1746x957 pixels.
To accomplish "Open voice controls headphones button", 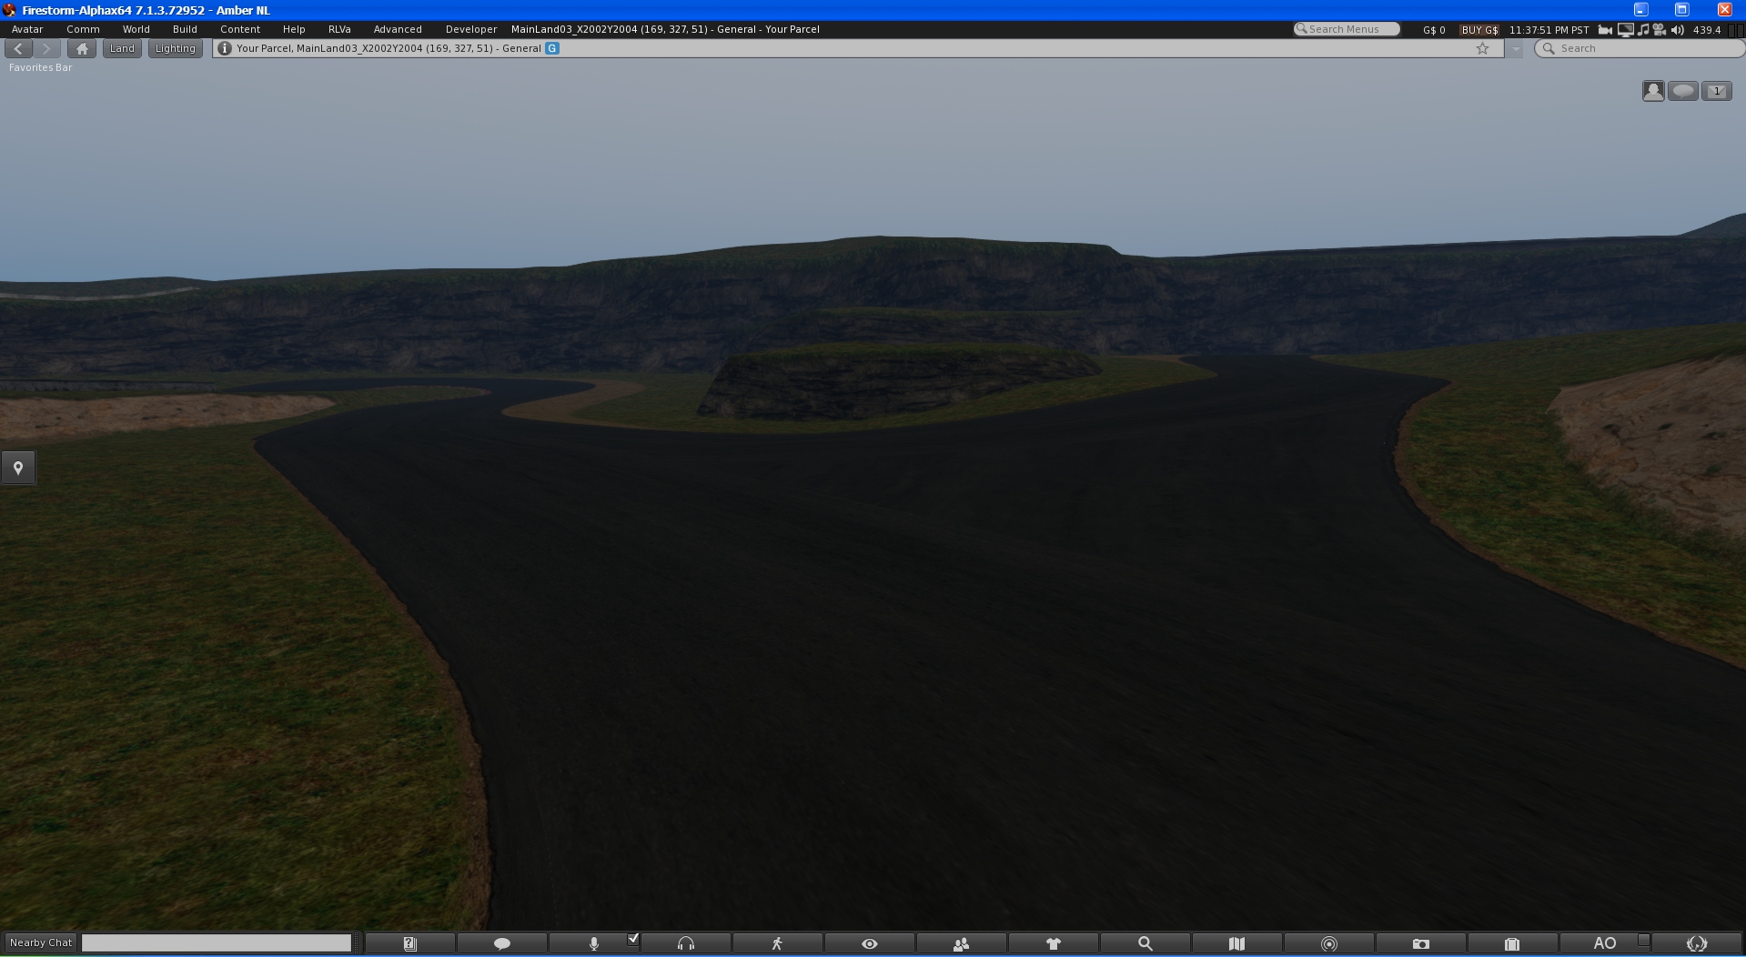I will pyautogui.click(x=686, y=943).
